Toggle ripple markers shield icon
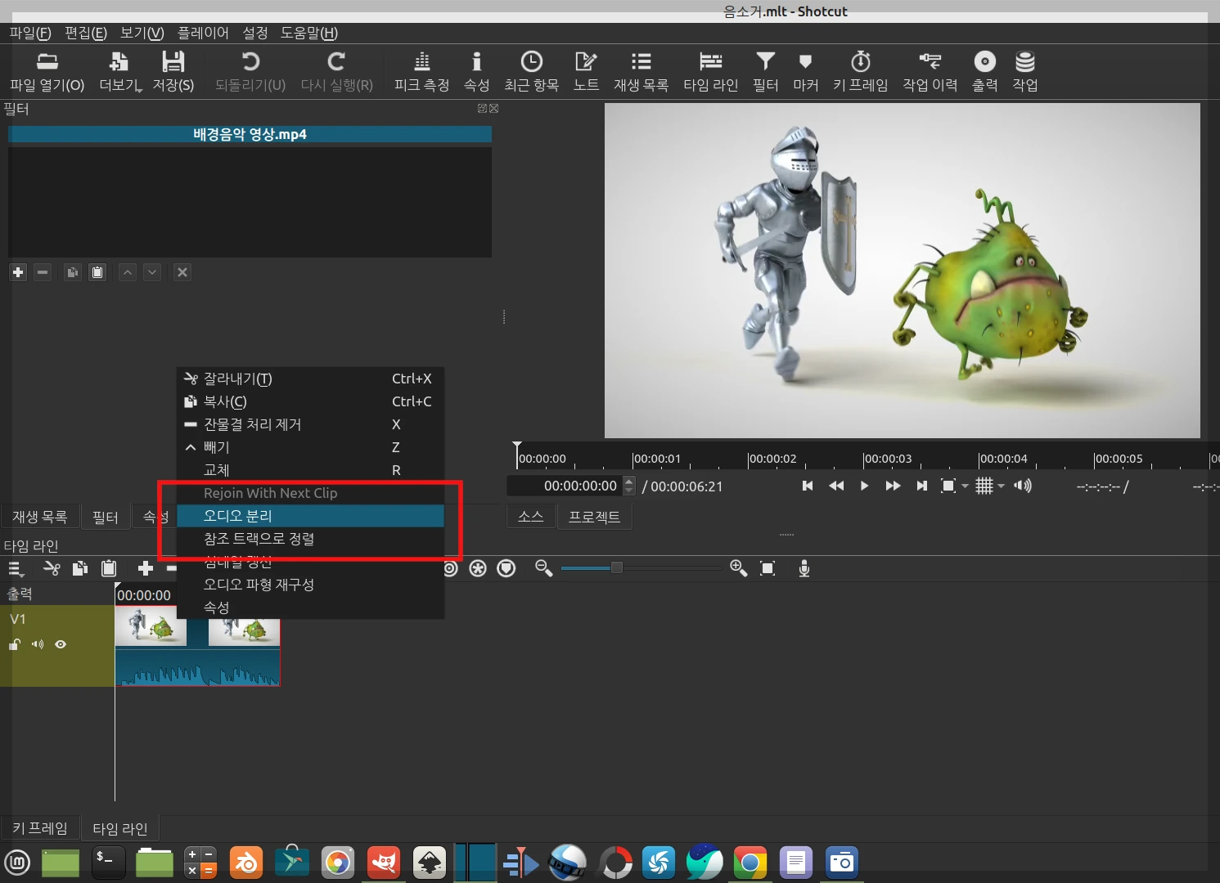Image resolution: width=1220 pixels, height=883 pixels. click(x=506, y=568)
